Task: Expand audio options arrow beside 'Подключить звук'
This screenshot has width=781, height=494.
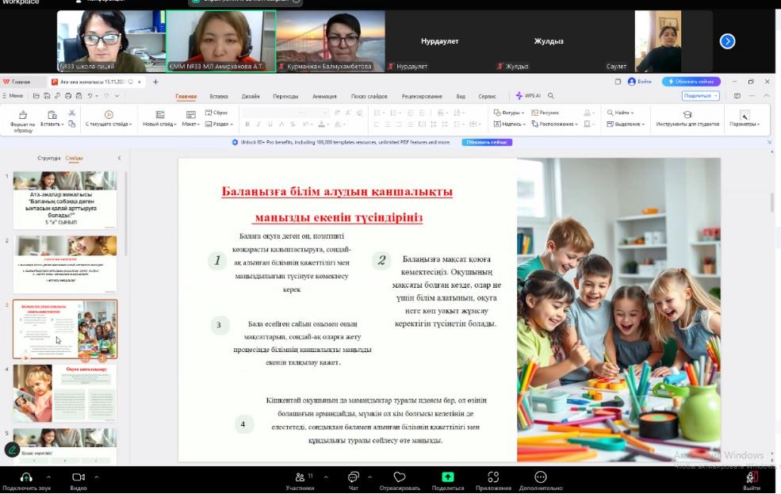Action: [x=48, y=477]
